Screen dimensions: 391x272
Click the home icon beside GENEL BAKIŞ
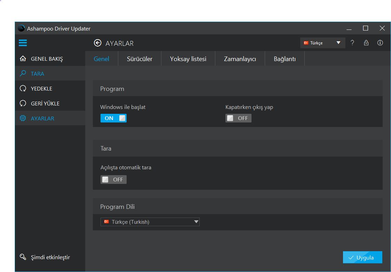coord(23,58)
